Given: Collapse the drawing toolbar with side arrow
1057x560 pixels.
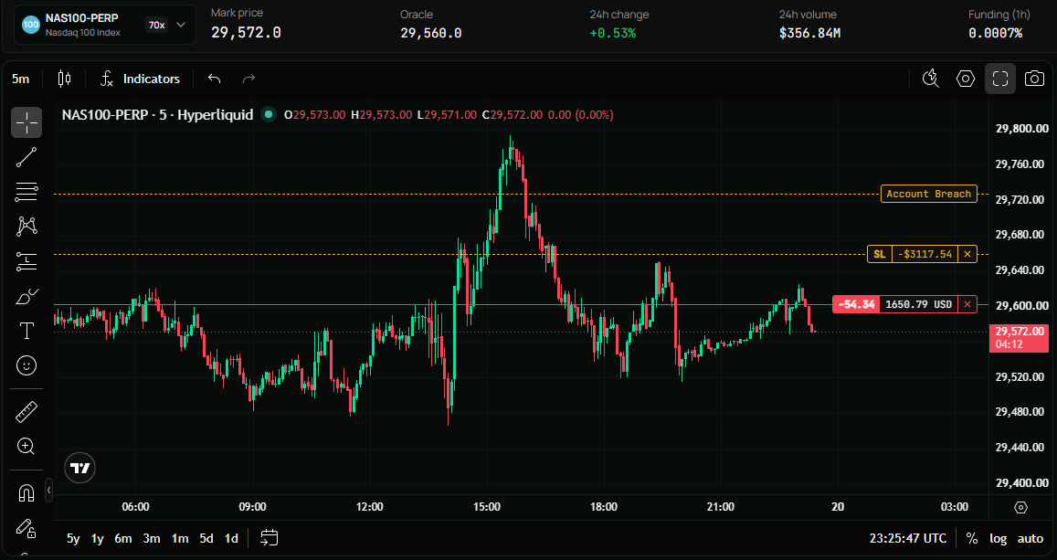Looking at the screenshot, I should coord(48,490).
